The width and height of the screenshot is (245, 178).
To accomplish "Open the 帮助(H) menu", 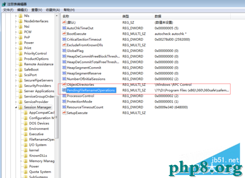I will pos(69,10).
